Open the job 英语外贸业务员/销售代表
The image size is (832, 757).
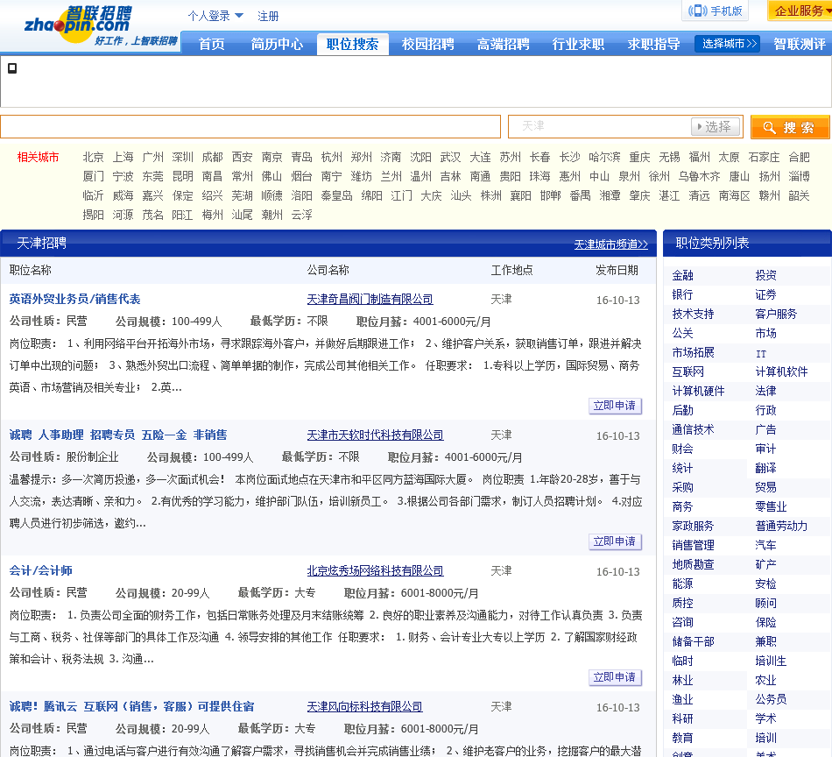tap(74, 300)
